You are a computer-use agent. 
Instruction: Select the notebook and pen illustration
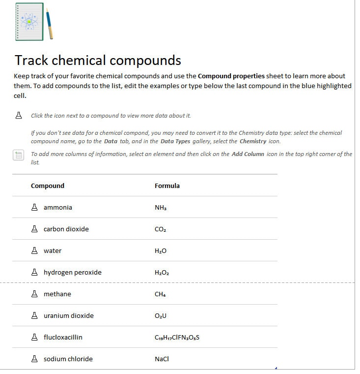[35, 22]
